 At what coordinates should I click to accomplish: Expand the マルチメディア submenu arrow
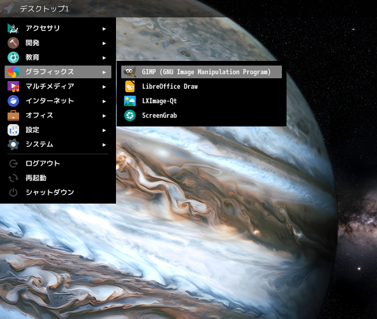tap(104, 87)
